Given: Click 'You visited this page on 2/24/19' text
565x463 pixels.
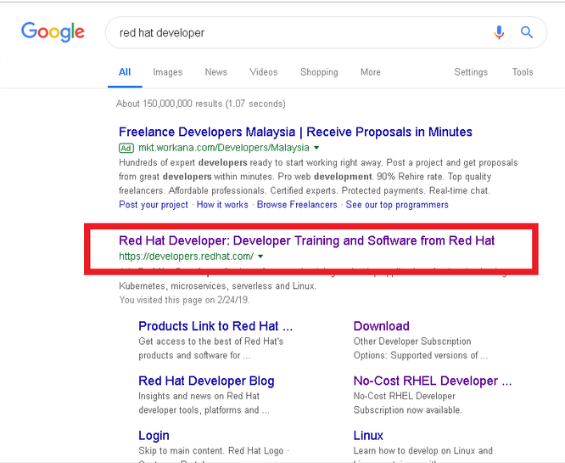Looking at the screenshot, I should 184,300.
